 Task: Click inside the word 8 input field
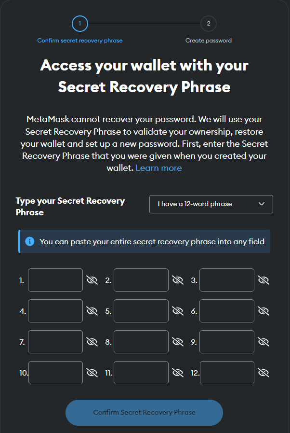pyautogui.click(x=141, y=341)
